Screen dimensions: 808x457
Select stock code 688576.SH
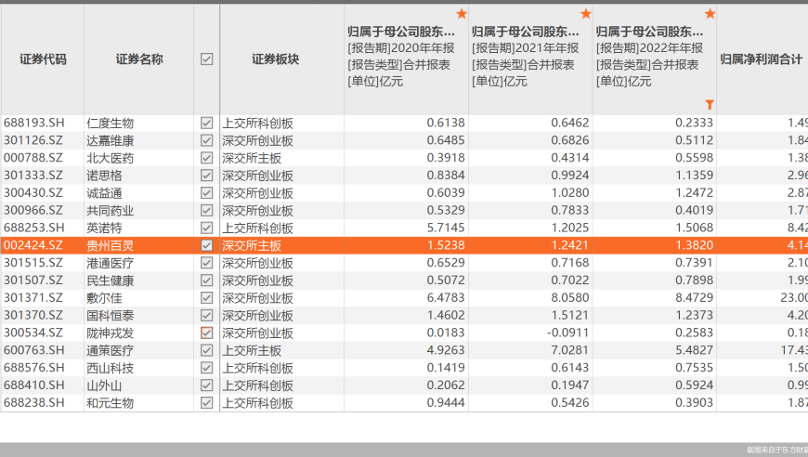34,368
